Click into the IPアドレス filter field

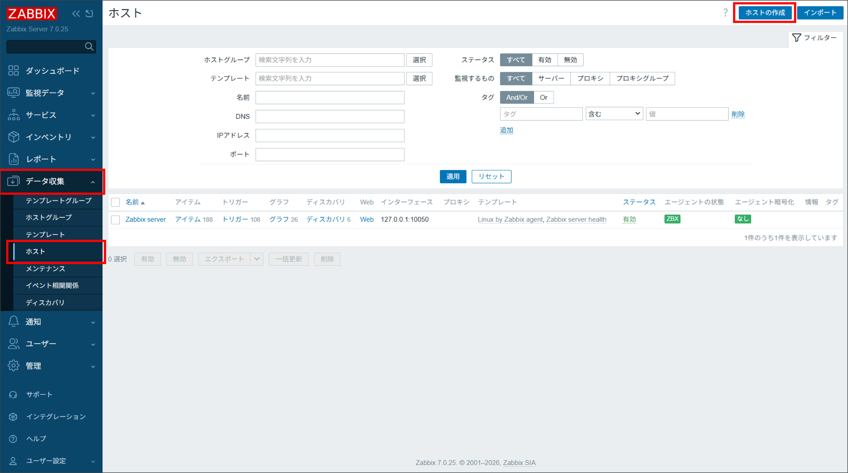(330, 135)
